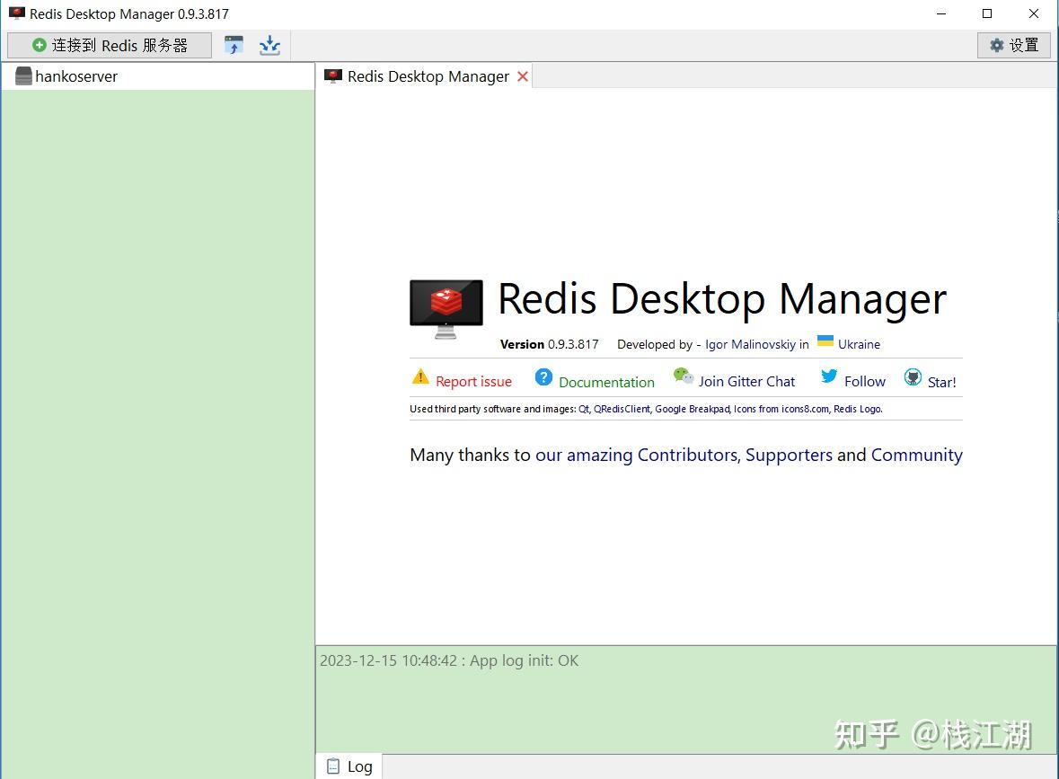Open the Supporters link

click(x=789, y=455)
